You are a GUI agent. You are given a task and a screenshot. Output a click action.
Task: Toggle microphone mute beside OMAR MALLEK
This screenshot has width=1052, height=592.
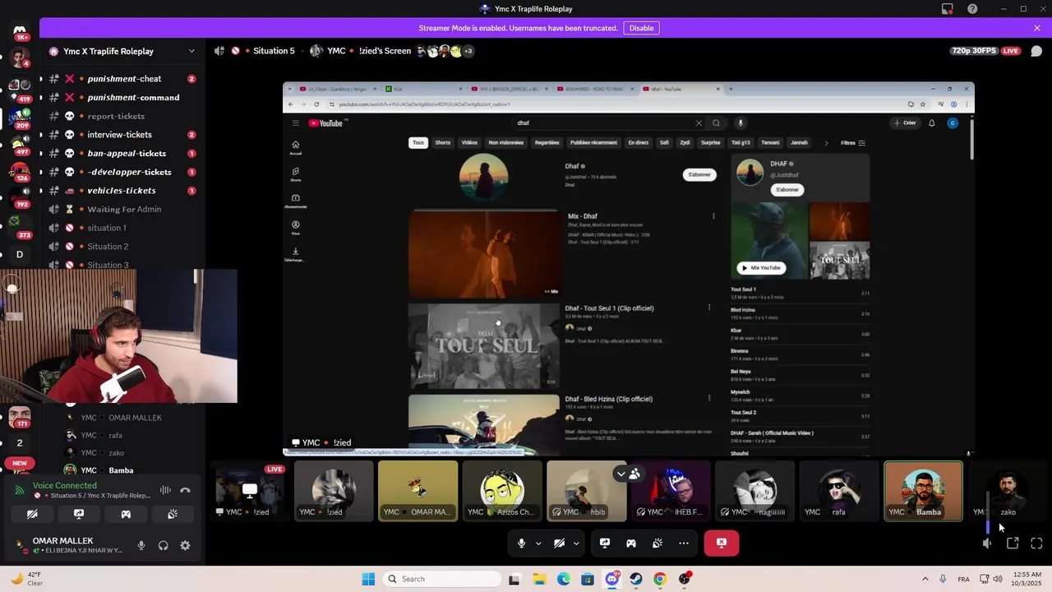coord(141,545)
